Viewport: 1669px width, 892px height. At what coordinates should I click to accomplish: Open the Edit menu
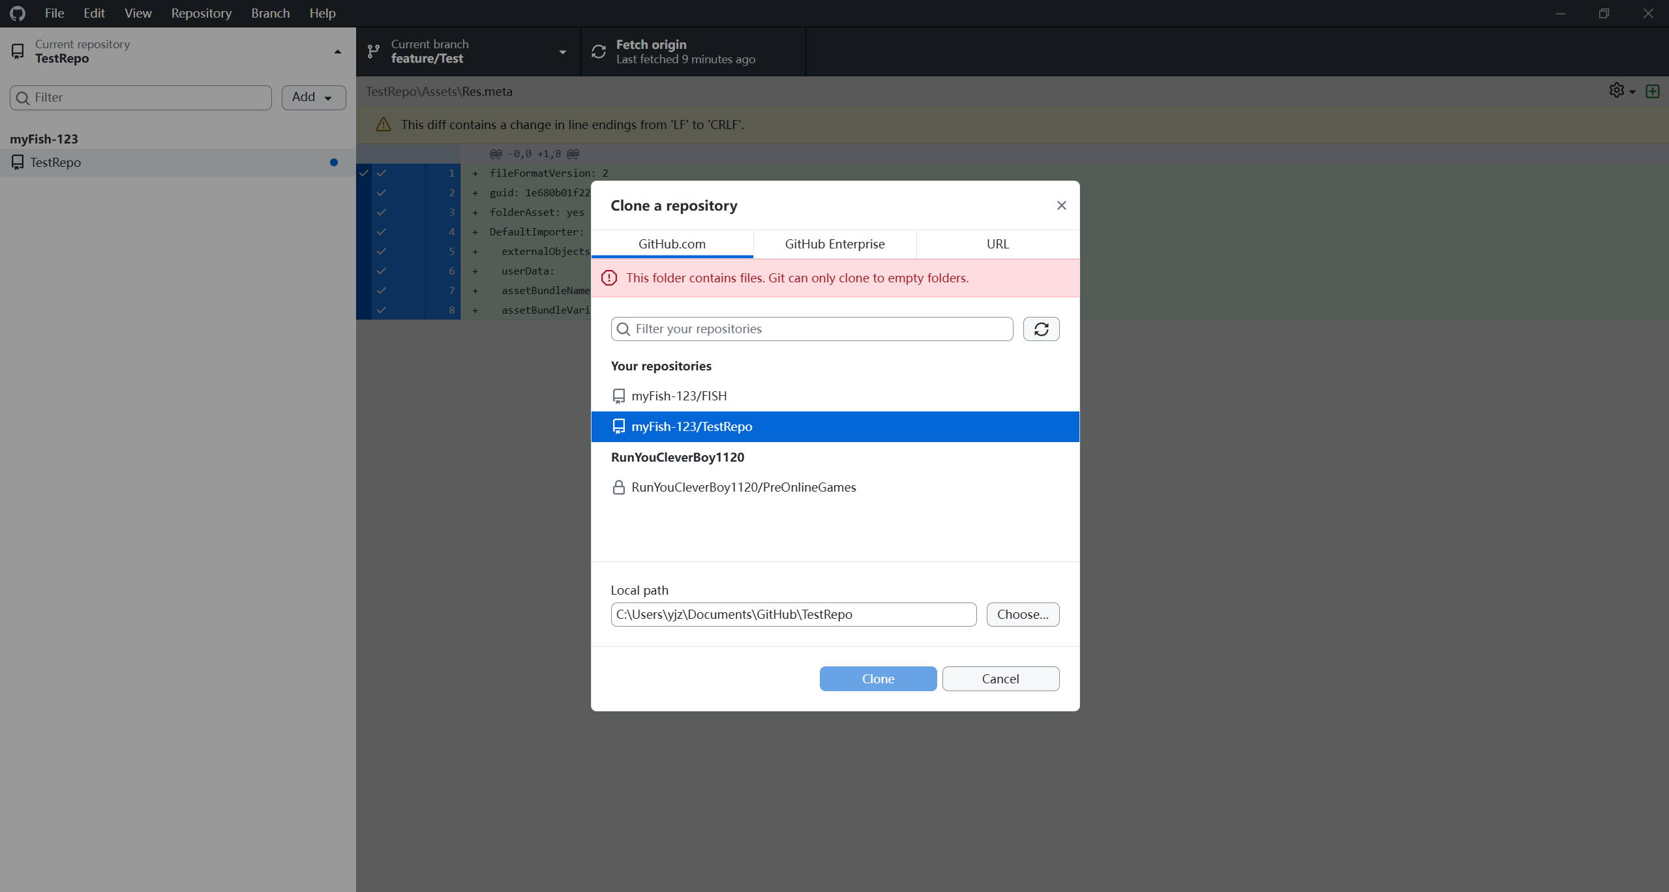(x=94, y=13)
